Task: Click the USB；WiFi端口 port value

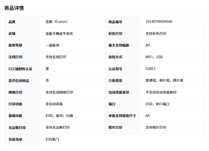Action: click(x=157, y=104)
